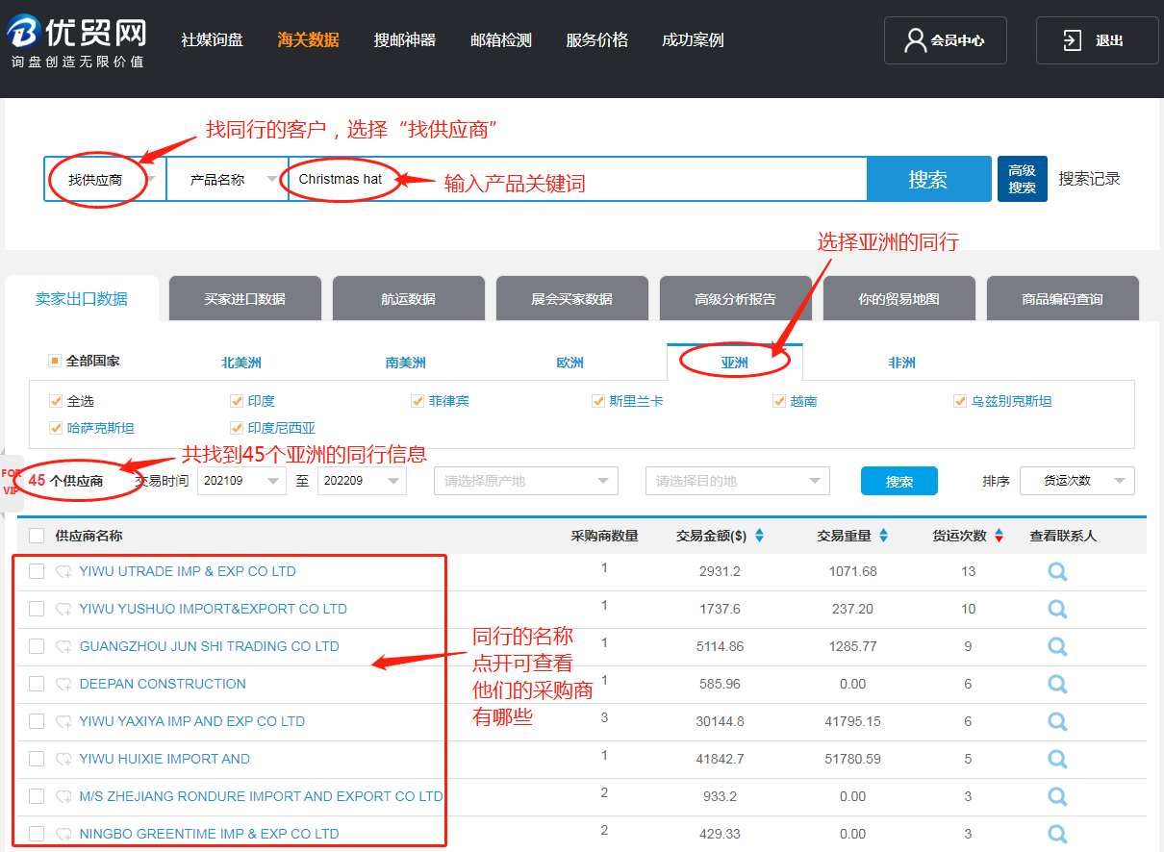
Task: Select checkbox for YIWU YUSHUO IMPORT&EXPORT row
Action: click(37, 609)
